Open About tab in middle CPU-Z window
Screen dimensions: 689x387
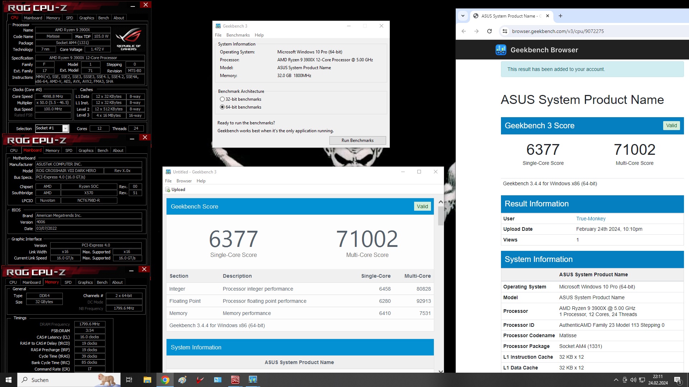point(118,150)
